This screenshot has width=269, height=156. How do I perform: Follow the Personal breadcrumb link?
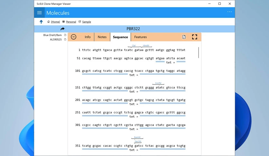click(x=71, y=22)
